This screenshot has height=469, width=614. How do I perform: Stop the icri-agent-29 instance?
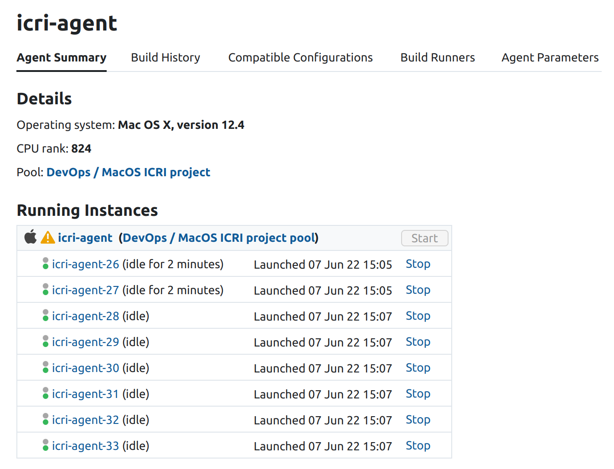click(418, 342)
